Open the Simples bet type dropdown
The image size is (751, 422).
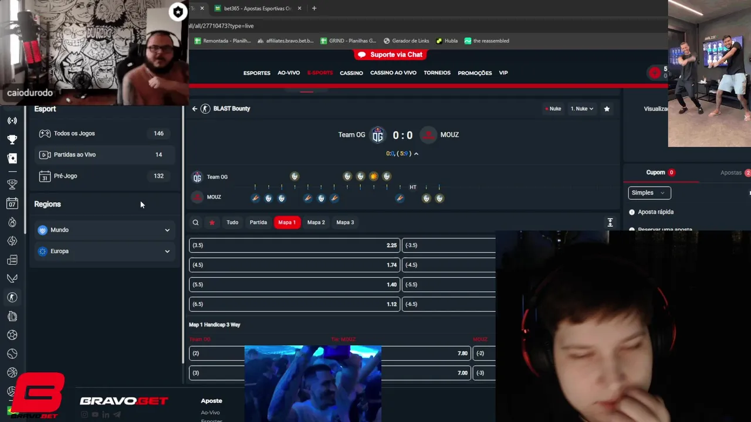(649, 193)
